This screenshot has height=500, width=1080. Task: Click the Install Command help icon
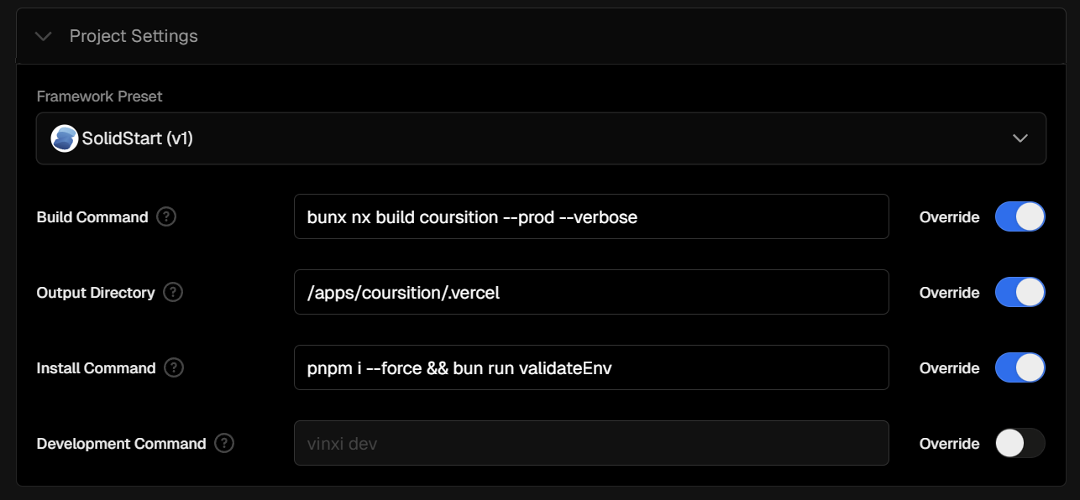[174, 368]
